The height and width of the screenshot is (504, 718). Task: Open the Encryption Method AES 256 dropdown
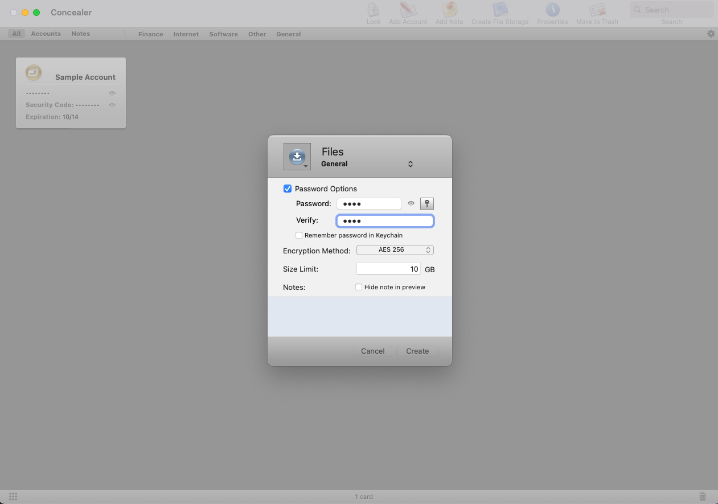coord(395,250)
